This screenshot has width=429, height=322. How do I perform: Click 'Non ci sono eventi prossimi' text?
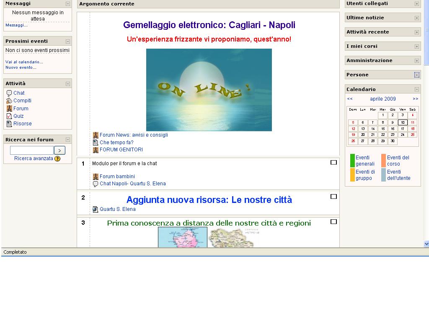[37, 50]
